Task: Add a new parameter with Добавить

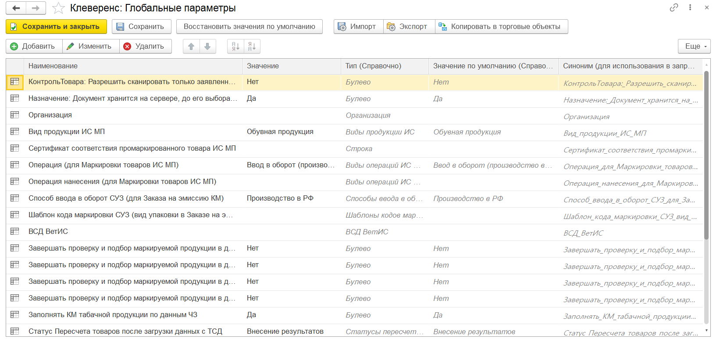Action: [x=34, y=46]
